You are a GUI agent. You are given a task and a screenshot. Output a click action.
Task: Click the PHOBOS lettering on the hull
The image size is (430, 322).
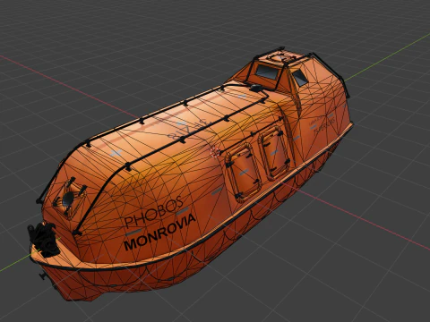click(x=153, y=212)
